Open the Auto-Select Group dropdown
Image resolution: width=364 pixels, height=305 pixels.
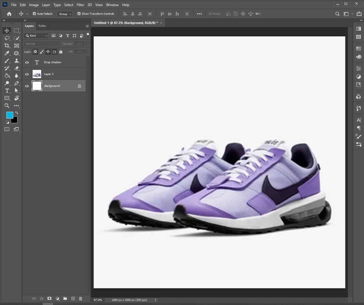[x=65, y=14]
